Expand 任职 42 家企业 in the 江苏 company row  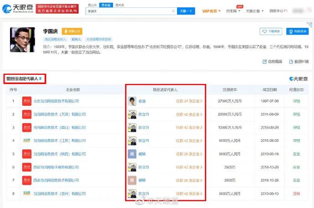189,140
